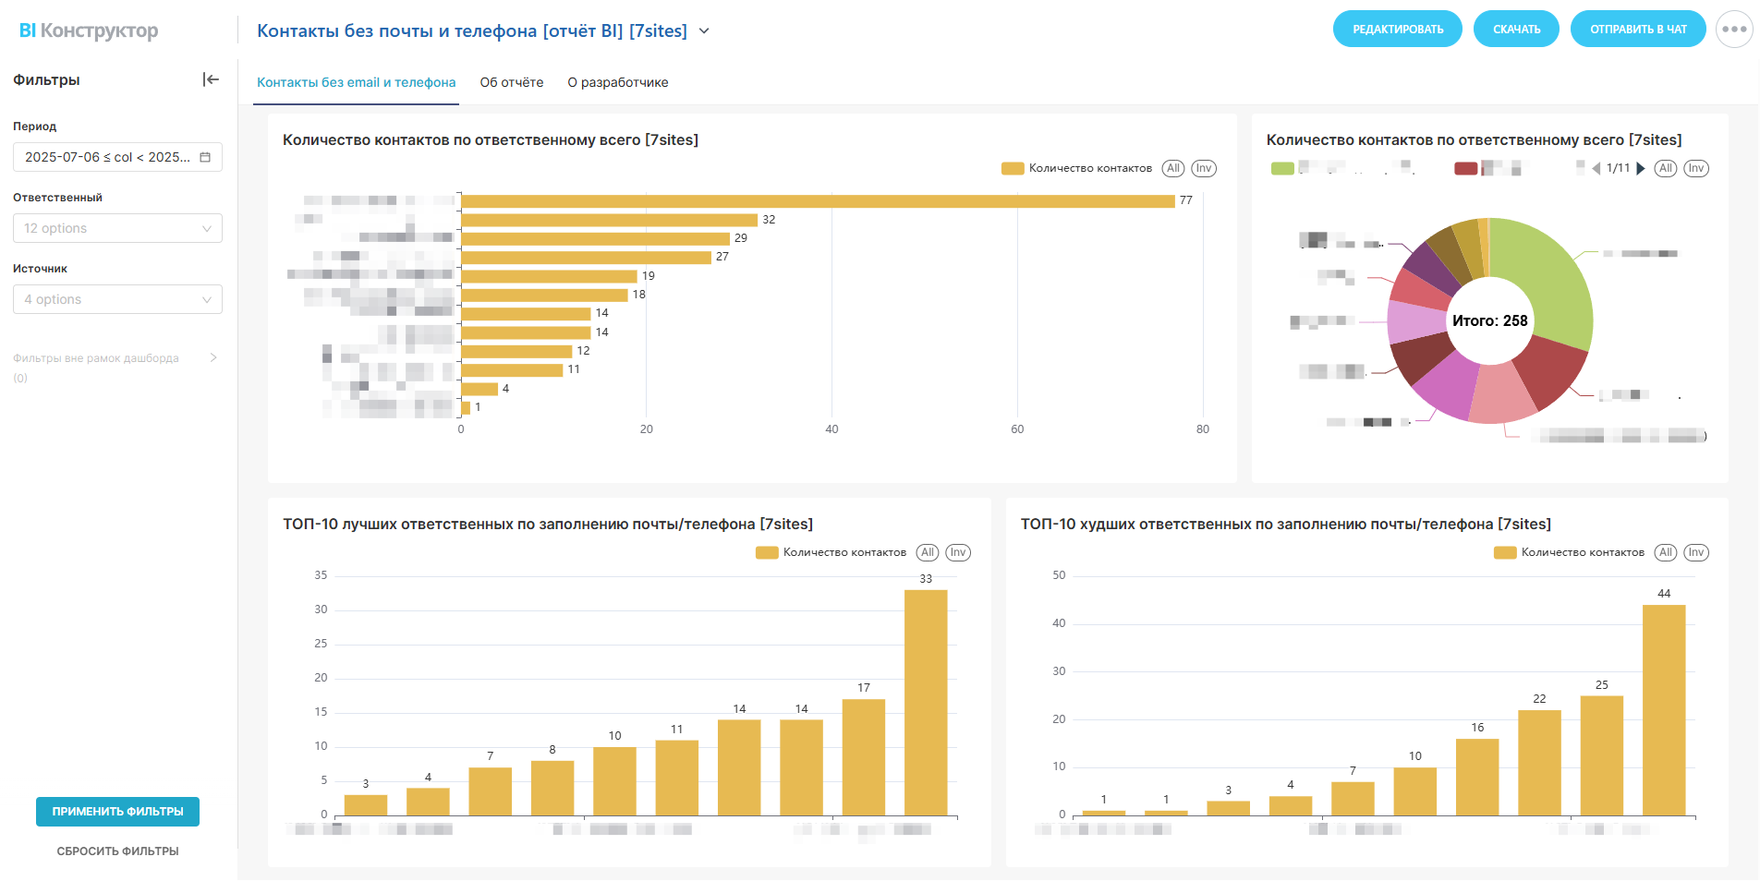Click the ПРИМЕНИТЬ ФИЛЬТРЫ button
Screen dimensions: 1760x881
(117, 812)
